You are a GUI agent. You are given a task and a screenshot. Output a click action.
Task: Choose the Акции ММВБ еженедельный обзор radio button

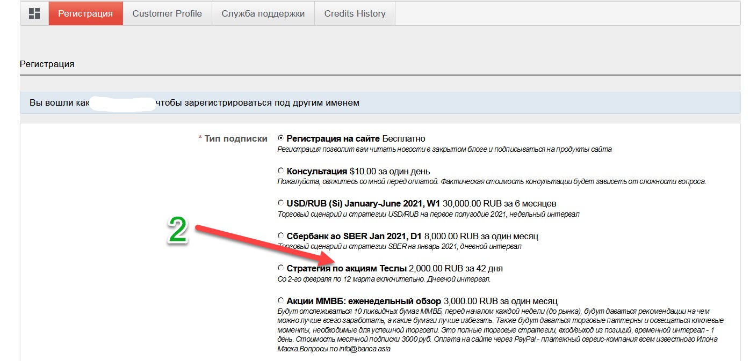pos(280,300)
